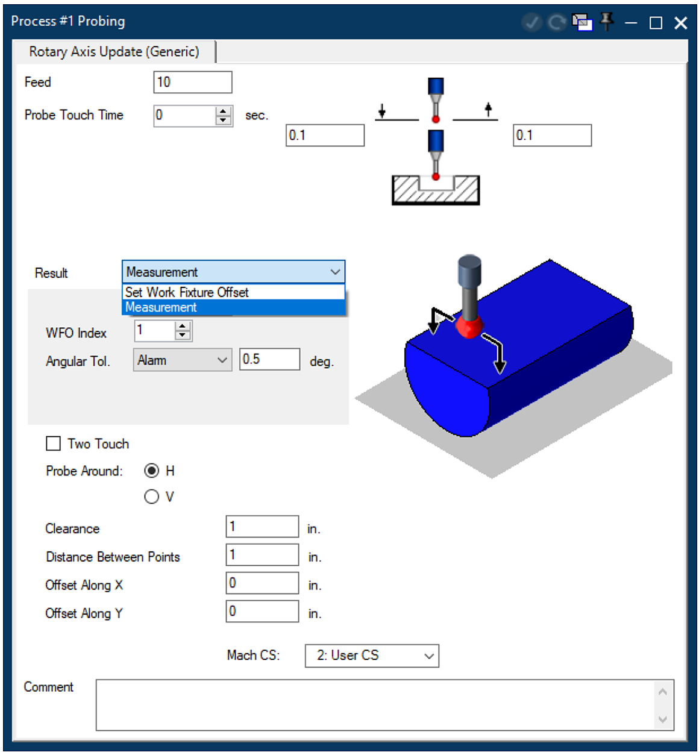Enable the Two Touch checkbox
Viewport: 699px width, 755px height.
(54, 443)
